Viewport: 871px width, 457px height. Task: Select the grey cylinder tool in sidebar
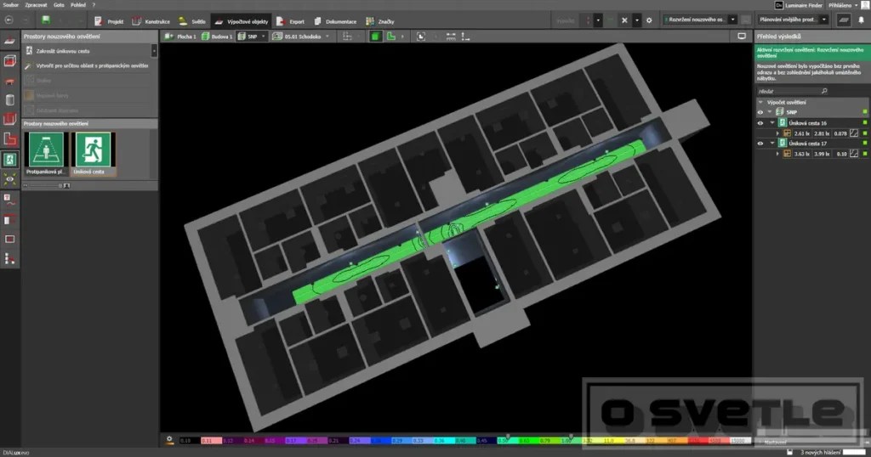tap(9, 100)
